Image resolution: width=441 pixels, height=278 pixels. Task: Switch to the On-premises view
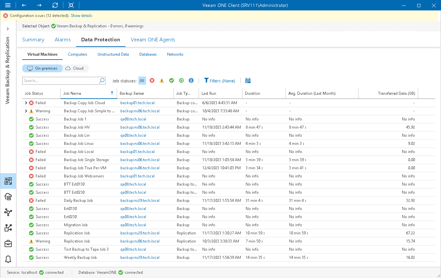[42, 68]
